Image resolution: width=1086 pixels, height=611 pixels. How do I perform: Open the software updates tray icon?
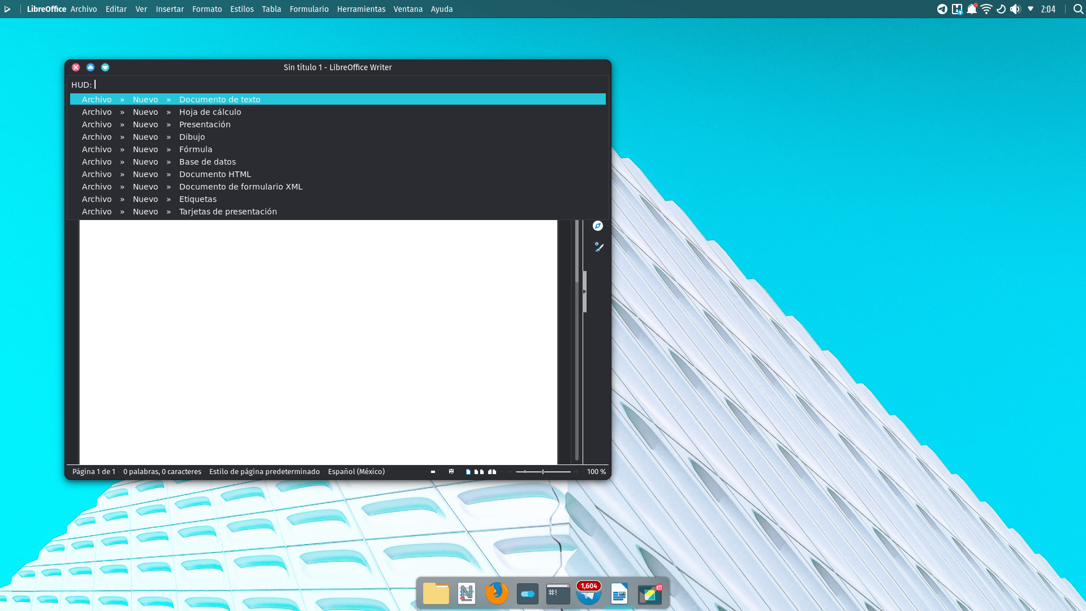pos(957,9)
